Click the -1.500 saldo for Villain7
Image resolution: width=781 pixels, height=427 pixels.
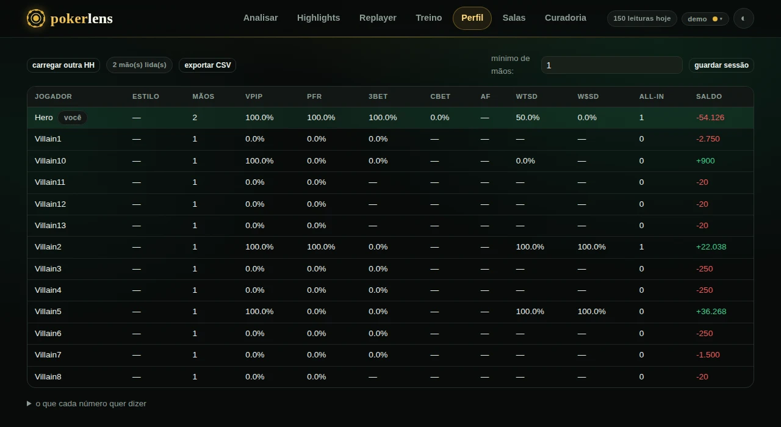pos(708,355)
